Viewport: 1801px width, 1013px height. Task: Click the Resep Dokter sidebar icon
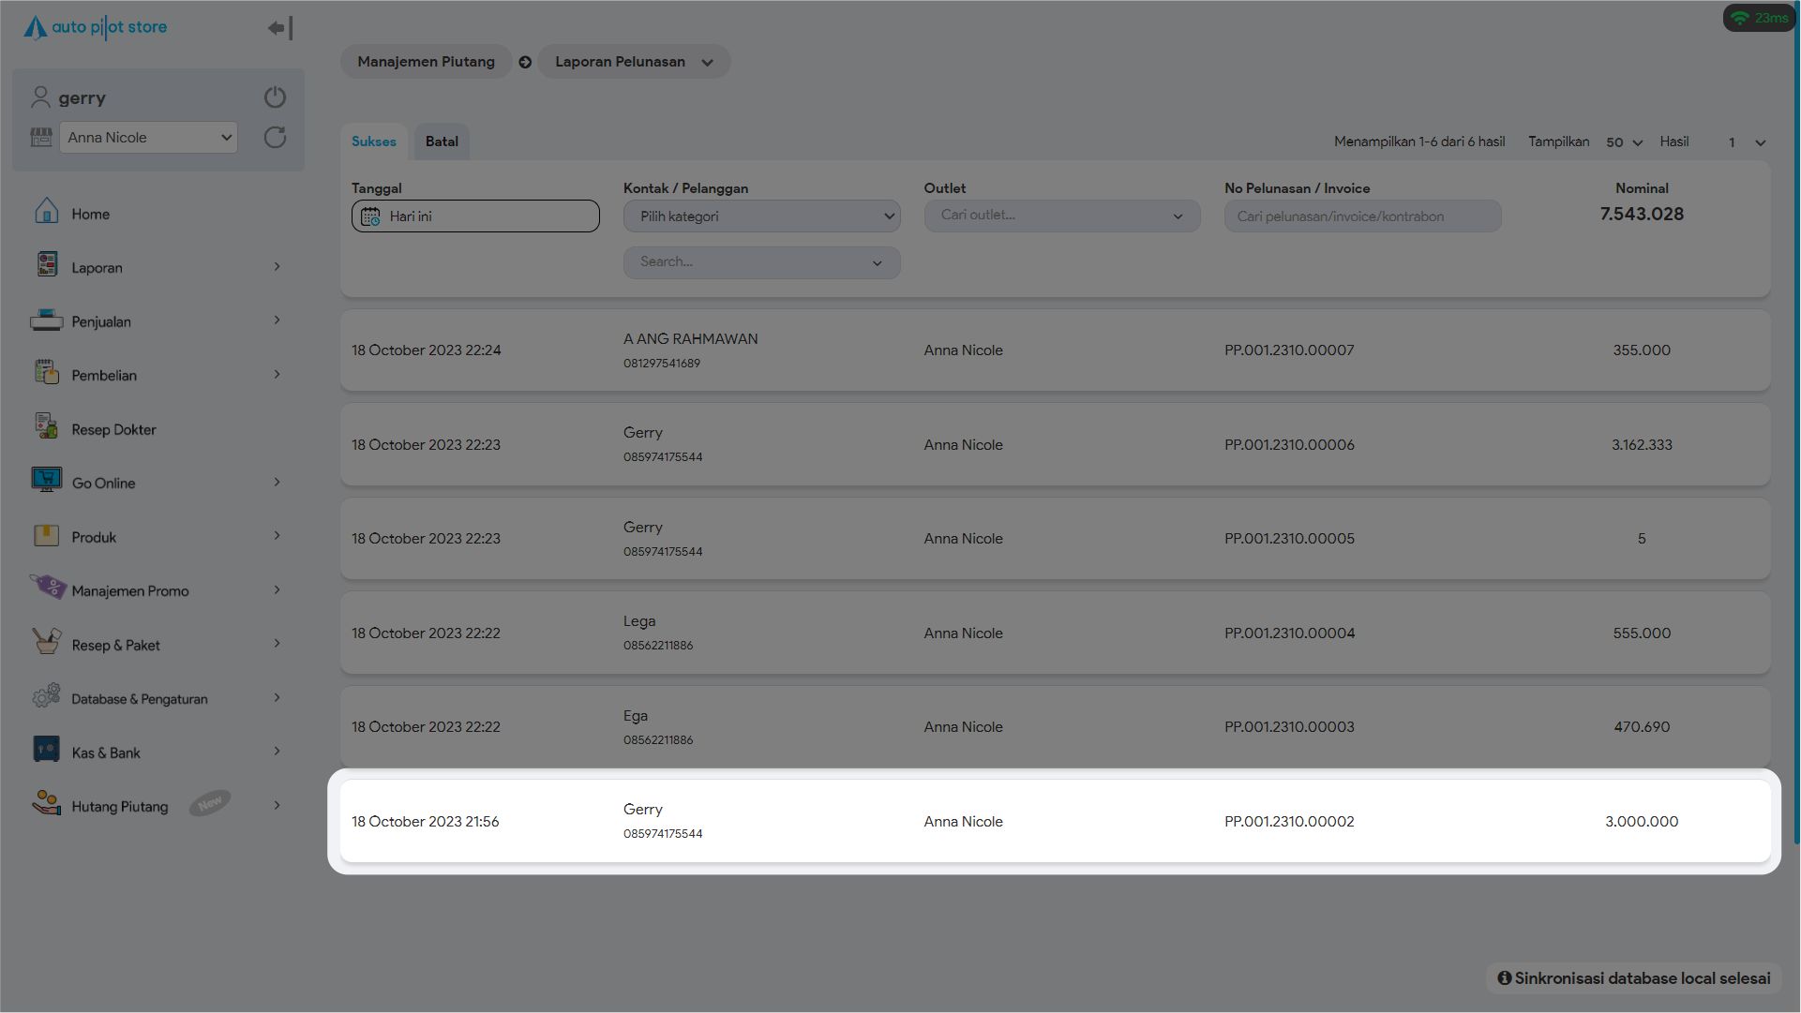[x=46, y=426]
